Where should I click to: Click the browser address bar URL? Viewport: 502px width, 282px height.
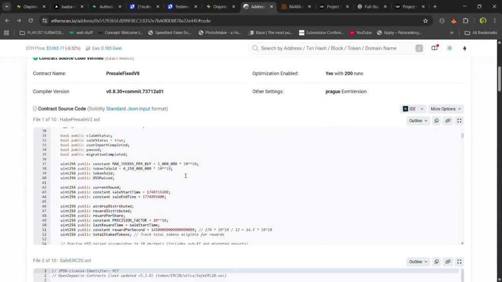tap(131, 21)
